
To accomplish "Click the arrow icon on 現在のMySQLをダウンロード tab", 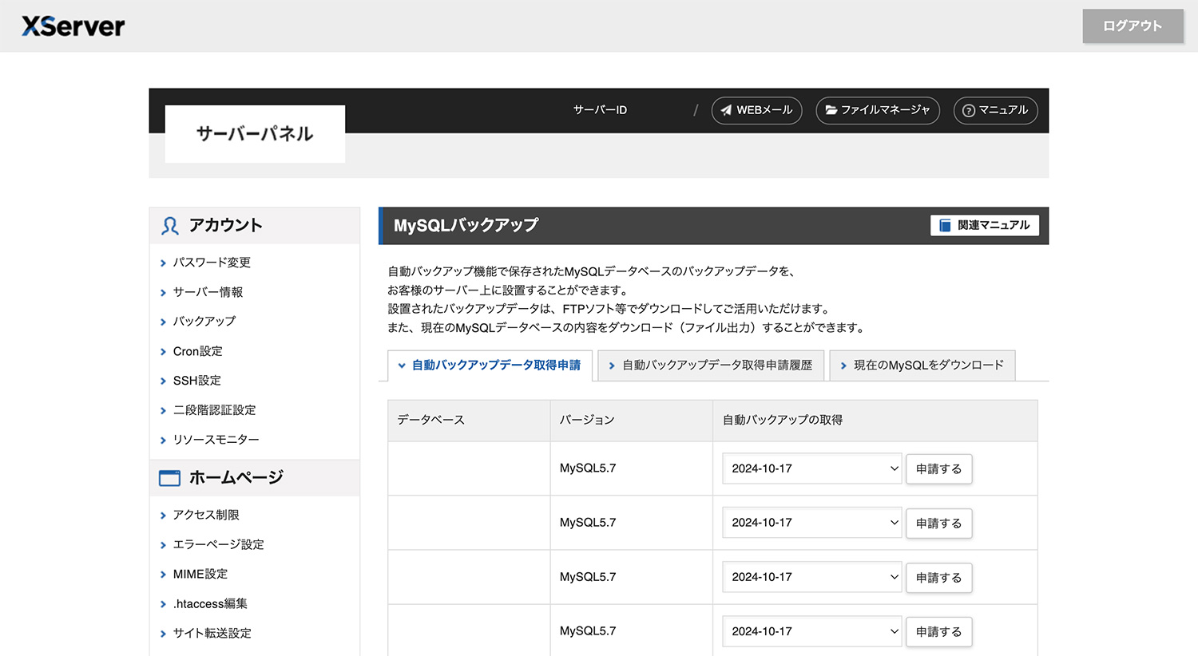I will [843, 366].
